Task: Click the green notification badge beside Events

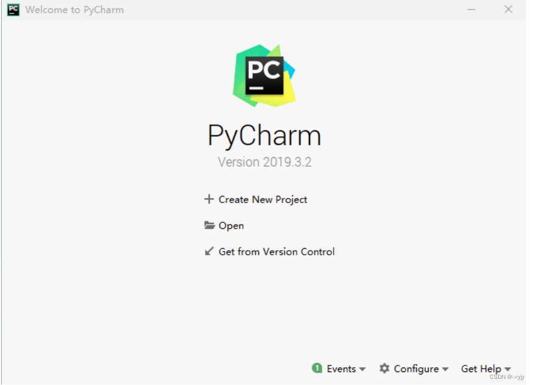Action: click(x=317, y=368)
